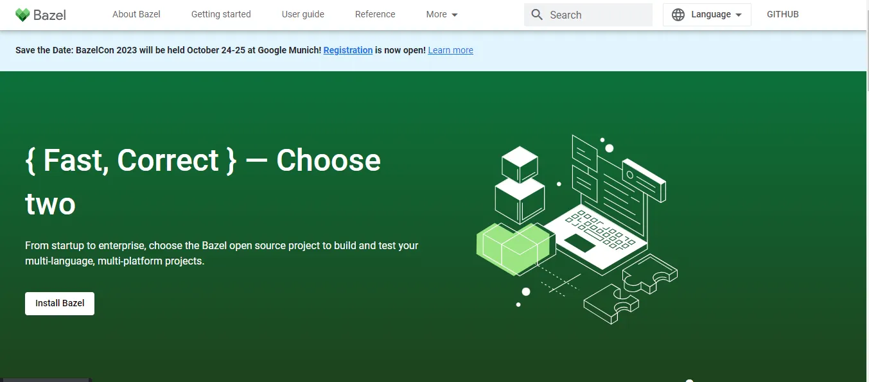Open the About Bazel tab
869x382 pixels.
click(136, 14)
